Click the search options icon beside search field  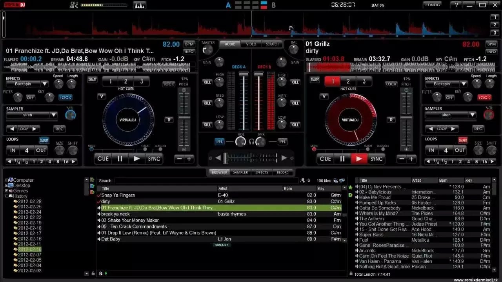[302, 181]
